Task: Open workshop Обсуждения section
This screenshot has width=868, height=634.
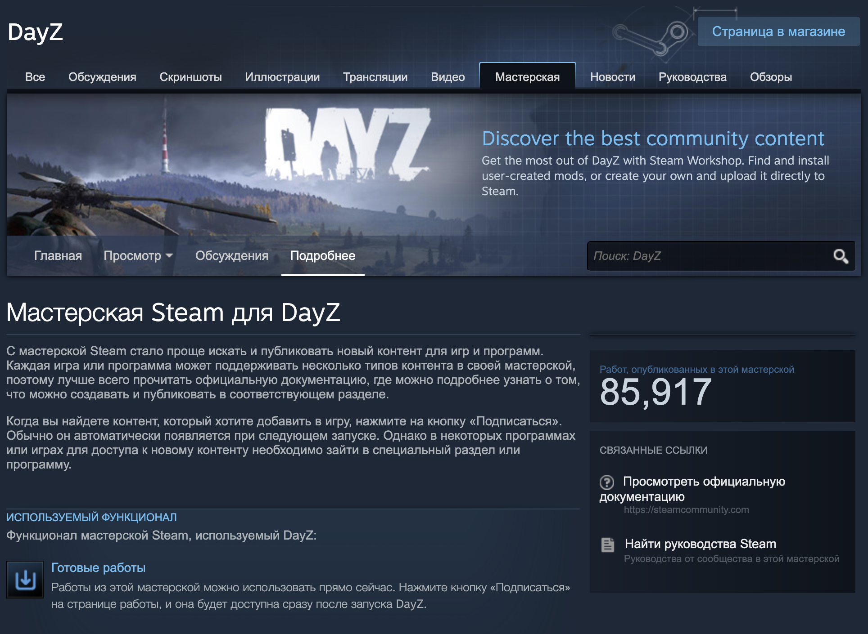Action: click(231, 256)
